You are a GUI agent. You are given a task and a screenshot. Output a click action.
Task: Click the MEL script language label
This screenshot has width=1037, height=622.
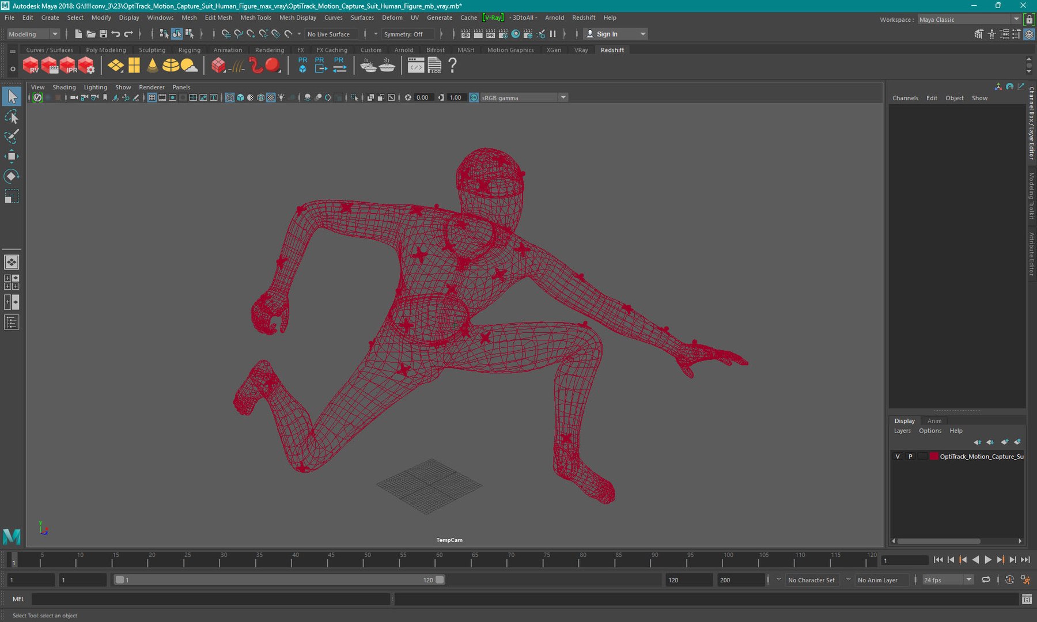pyautogui.click(x=18, y=599)
